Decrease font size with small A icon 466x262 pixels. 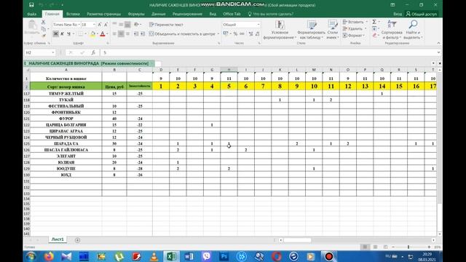(106, 25)
